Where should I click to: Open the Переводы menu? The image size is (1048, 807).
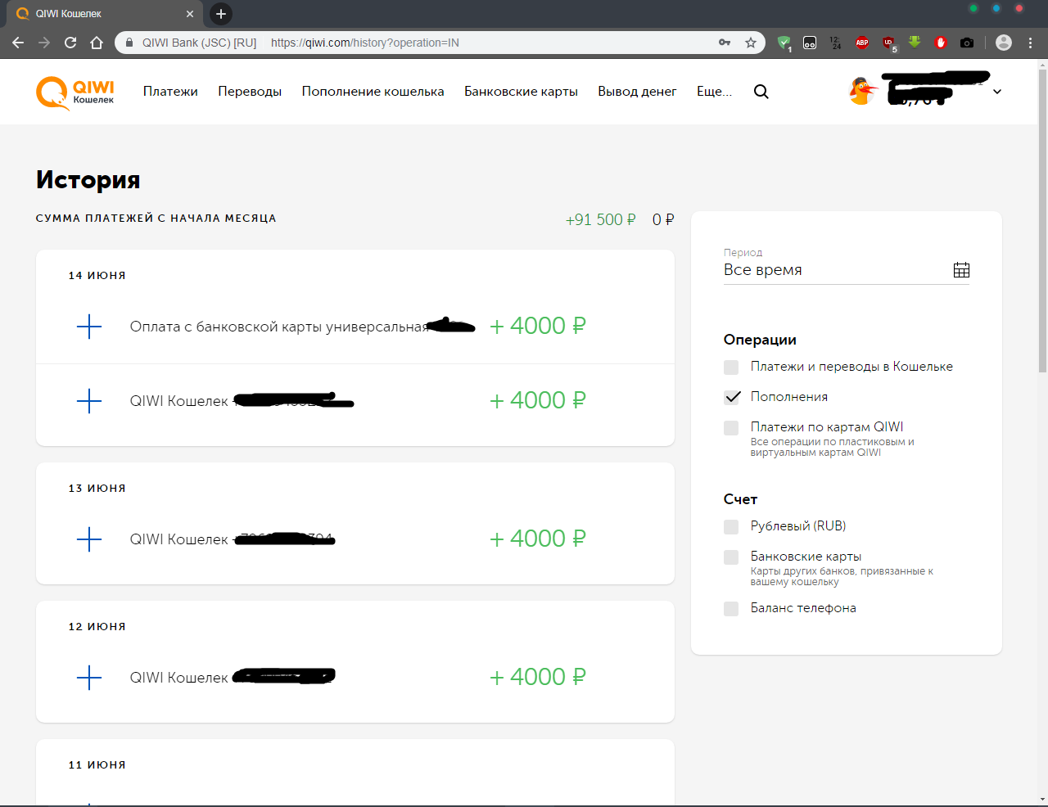coord(250,92)
